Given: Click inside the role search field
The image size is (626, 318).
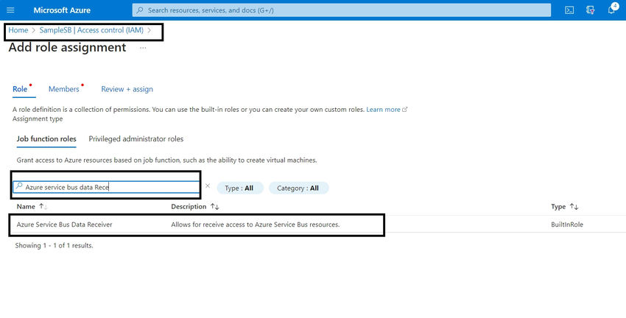Looking at the screenshot, I should pos(106,187).
